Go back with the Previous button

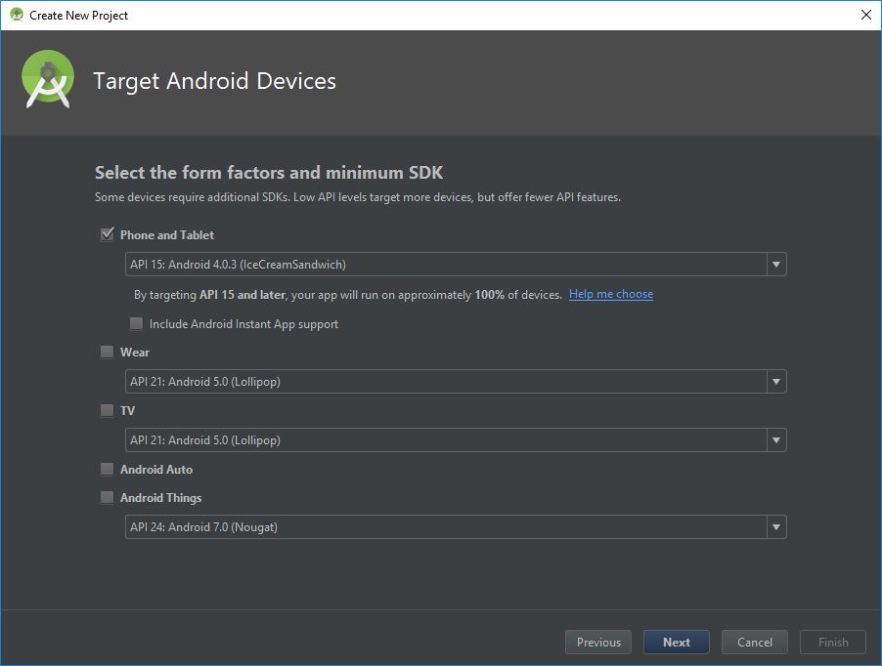pos(598,642)
